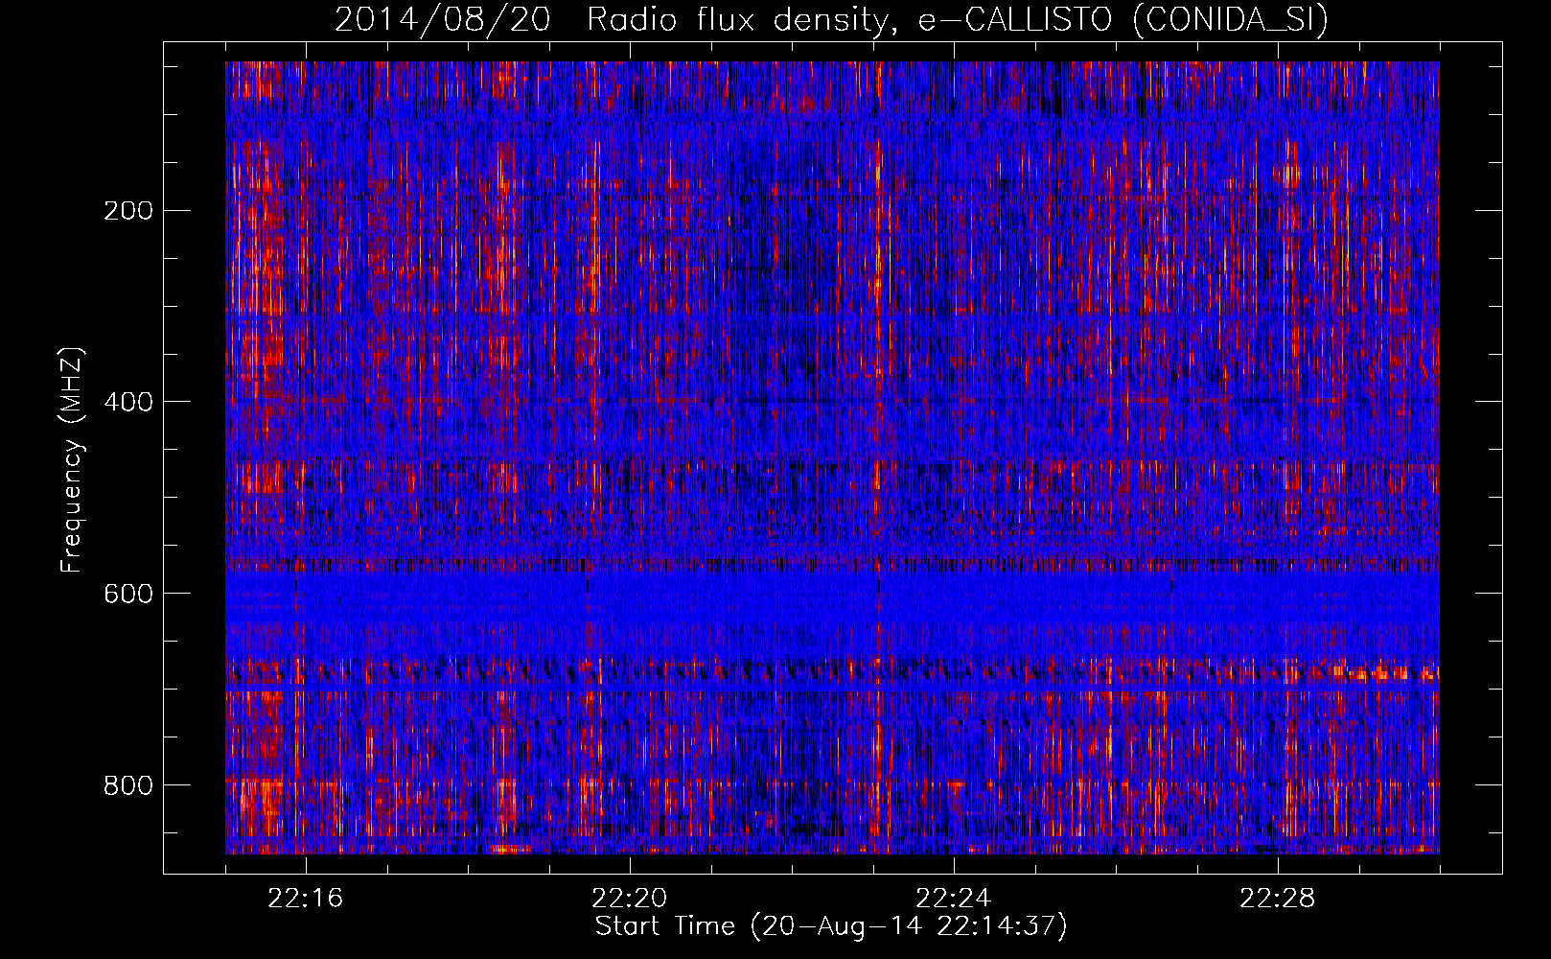The width and height of the screenshot is (1551, 959).
Task: Click the 'Frequency (MHZ)' axis label
Action: coord(72,460)
